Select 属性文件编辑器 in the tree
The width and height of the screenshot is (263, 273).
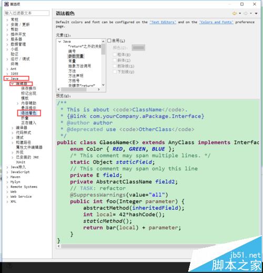point(29,147)
